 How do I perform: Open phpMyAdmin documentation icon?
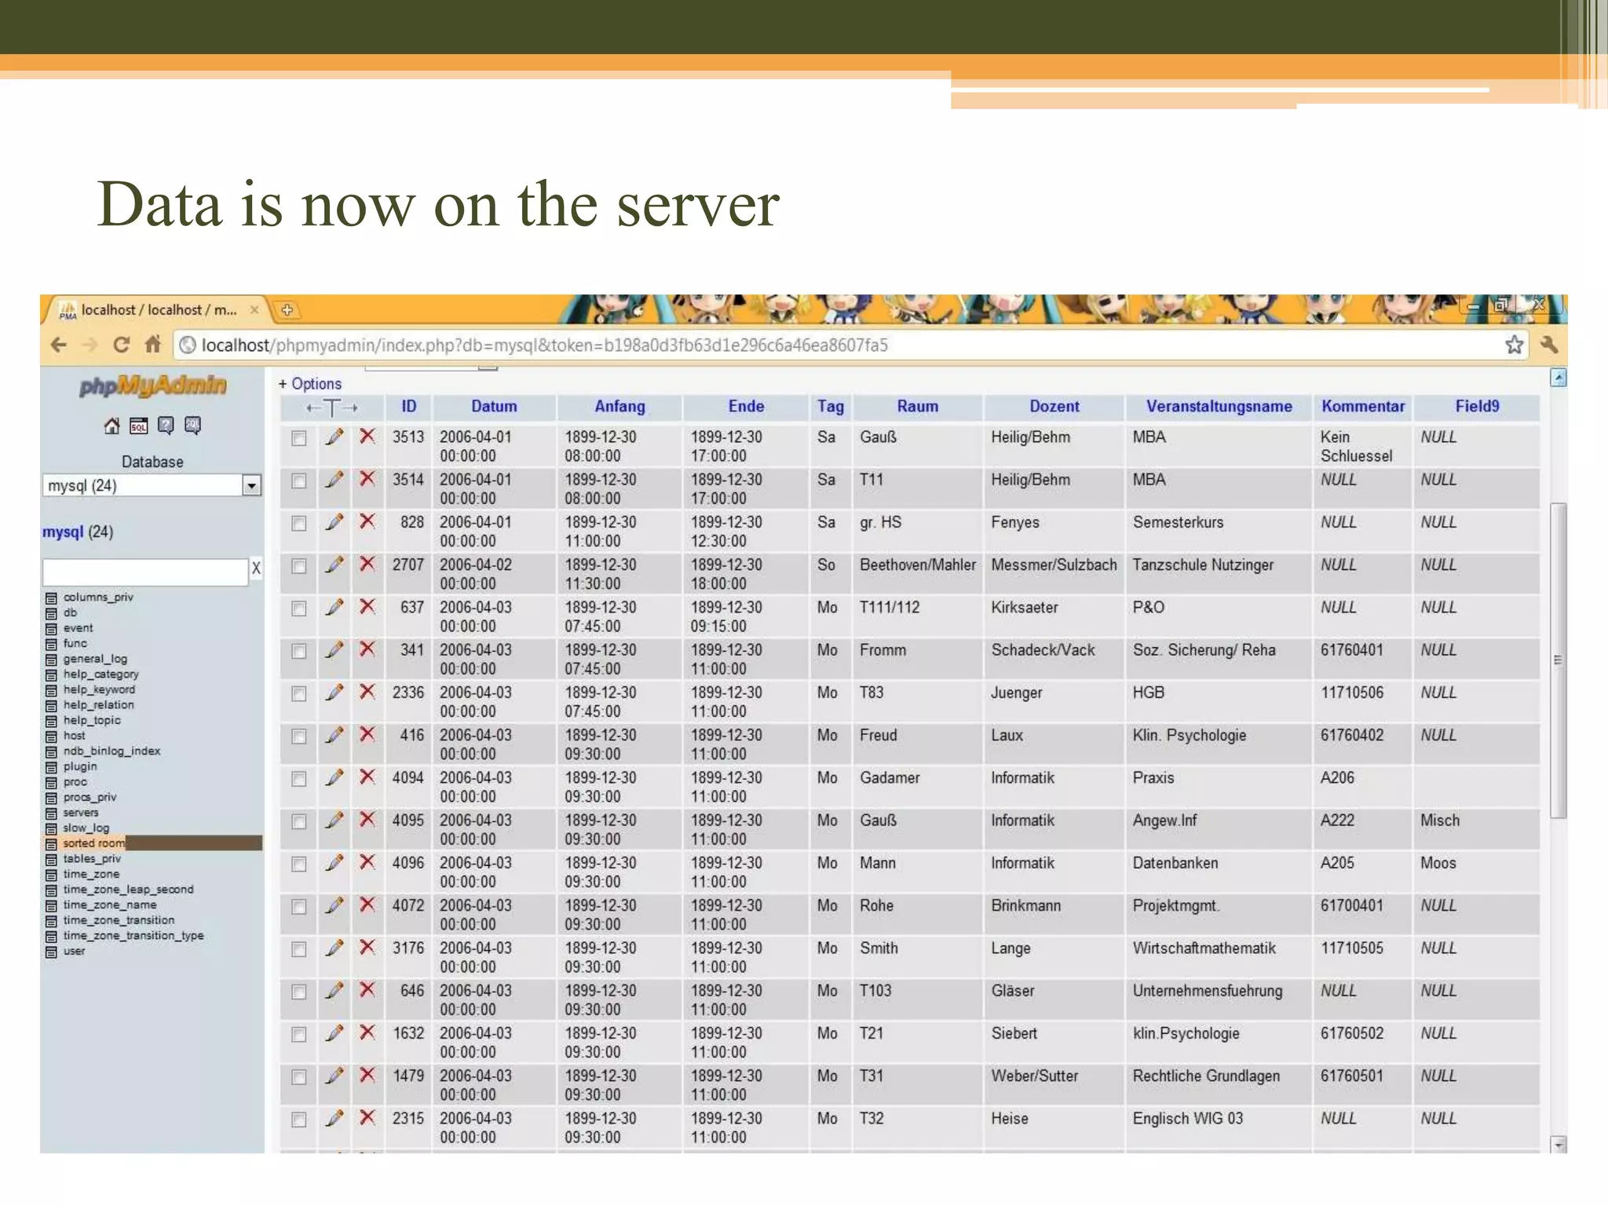166,426
